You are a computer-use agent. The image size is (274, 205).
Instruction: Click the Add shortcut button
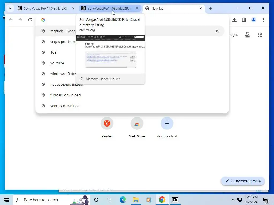(167, 128)
